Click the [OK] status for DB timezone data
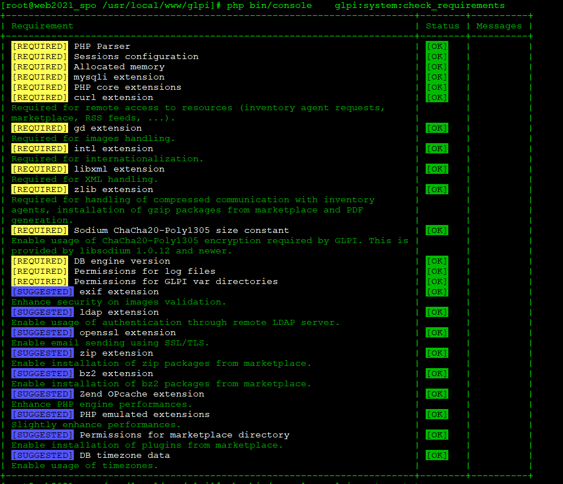 pyautogui.click(x=436, y=455)
